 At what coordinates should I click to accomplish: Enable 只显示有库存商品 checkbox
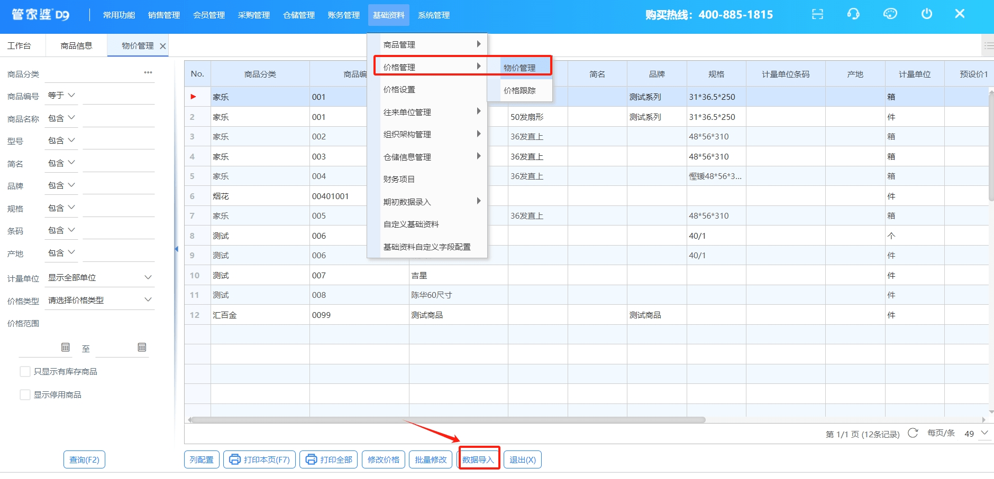click(25, 372)
